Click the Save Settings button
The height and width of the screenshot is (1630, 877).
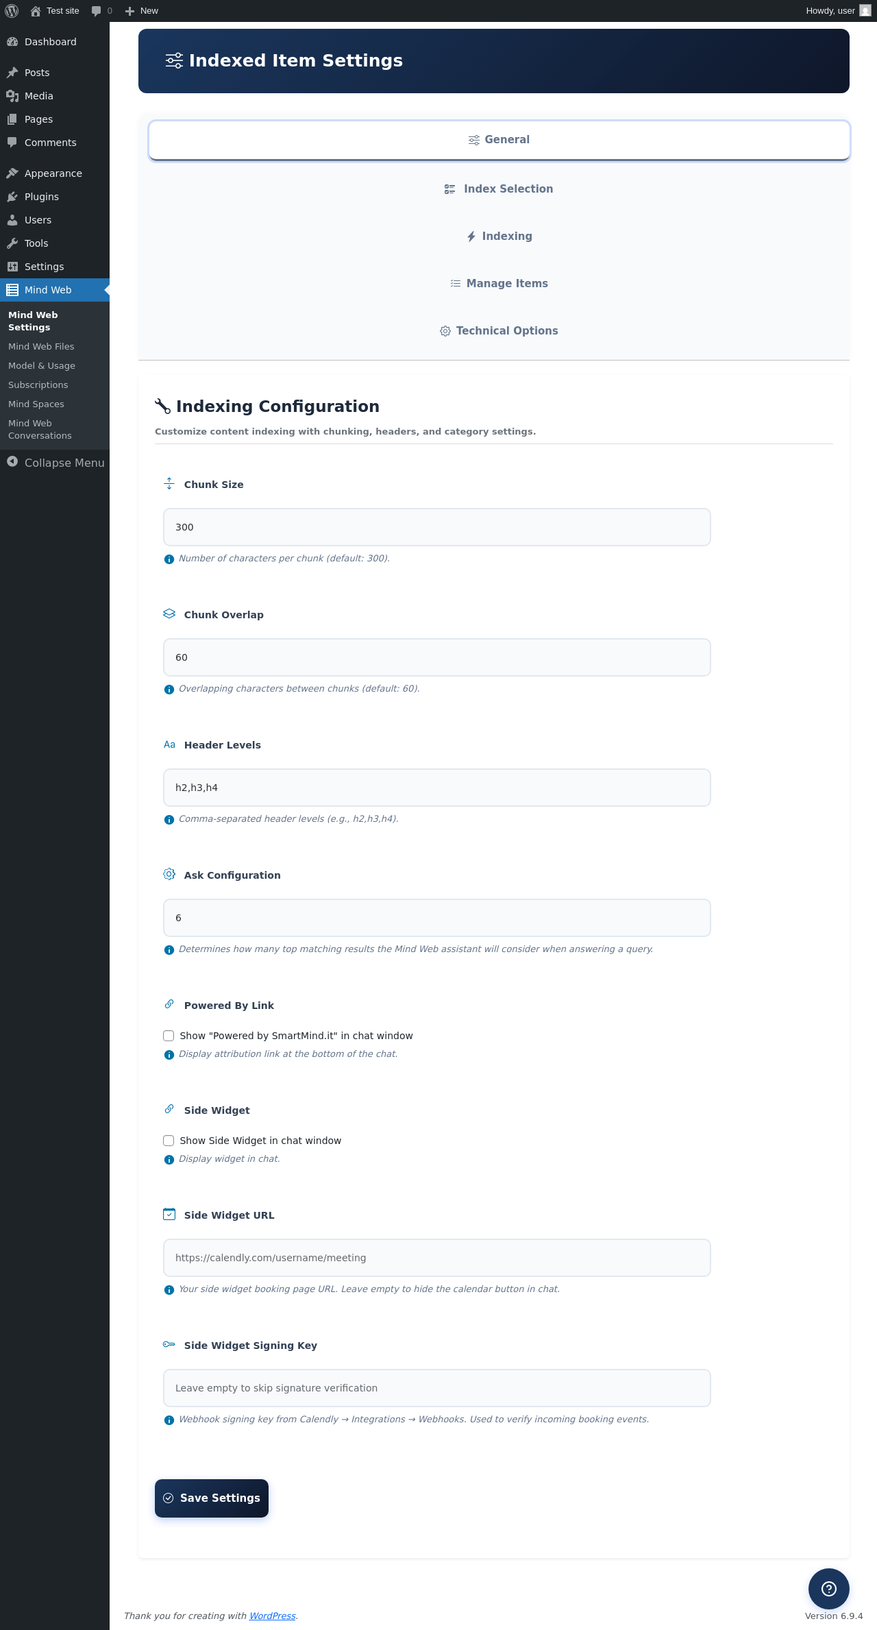point(212,1498)
